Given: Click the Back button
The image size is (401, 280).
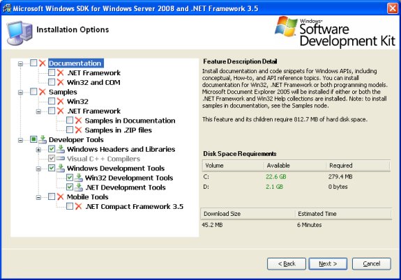Looking at the screenshot, I should coord(287,264).
